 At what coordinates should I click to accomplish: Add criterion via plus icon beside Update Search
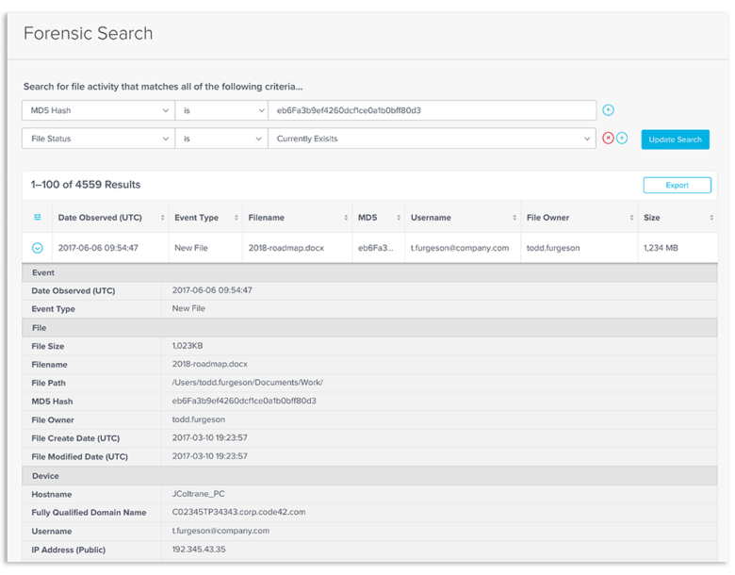(x=622, y=139)
